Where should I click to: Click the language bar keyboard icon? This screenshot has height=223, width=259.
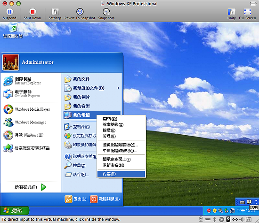[x=242, y=202]
